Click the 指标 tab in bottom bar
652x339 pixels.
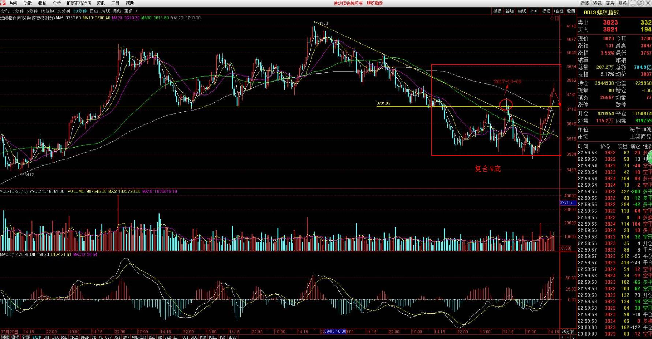[5, 337]
